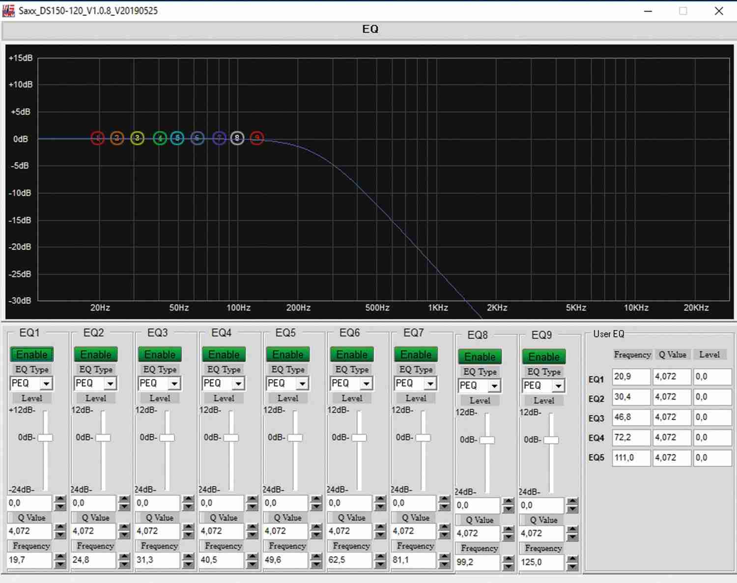
Task: Click the Saxx application icon in title bar
Action: 8,11
